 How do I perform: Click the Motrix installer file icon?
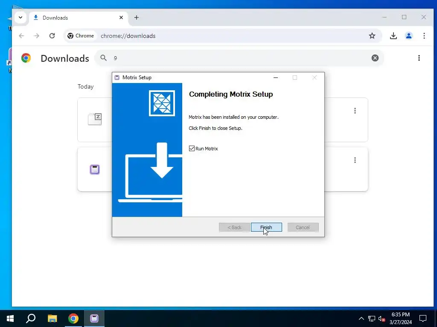point(95,169)
